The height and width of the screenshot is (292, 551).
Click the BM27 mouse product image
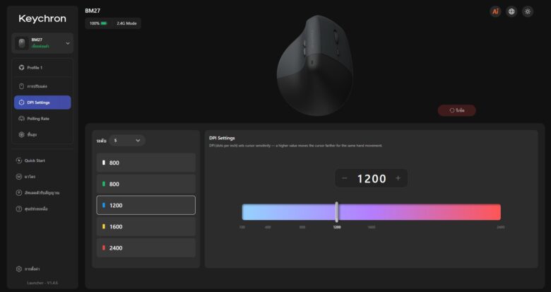pyautogui.click(x=315, y=66)
